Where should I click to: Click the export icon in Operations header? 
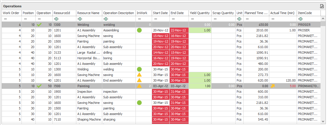[322, 6]
